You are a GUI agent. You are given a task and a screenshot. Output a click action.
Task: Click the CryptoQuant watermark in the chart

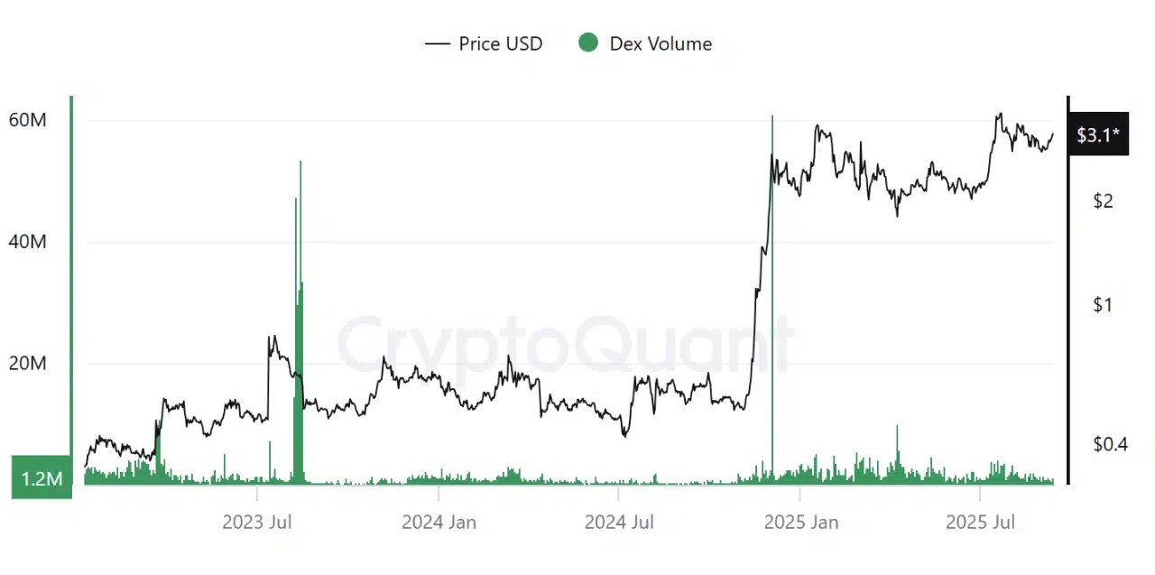pos(567,343)
